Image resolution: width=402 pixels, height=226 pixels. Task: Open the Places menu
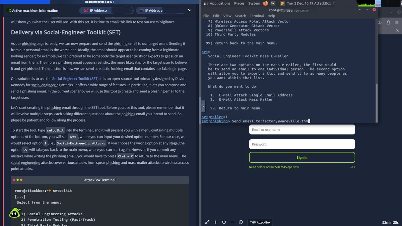239,3
